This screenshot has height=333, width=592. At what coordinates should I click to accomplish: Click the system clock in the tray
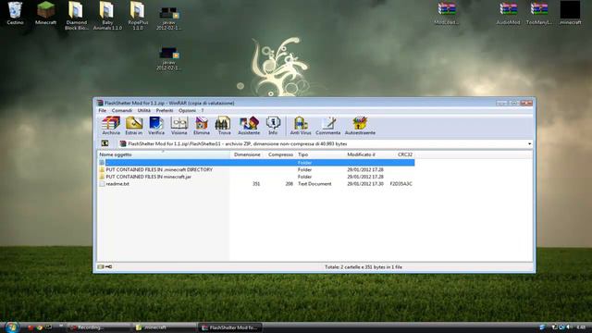(581, 327)
